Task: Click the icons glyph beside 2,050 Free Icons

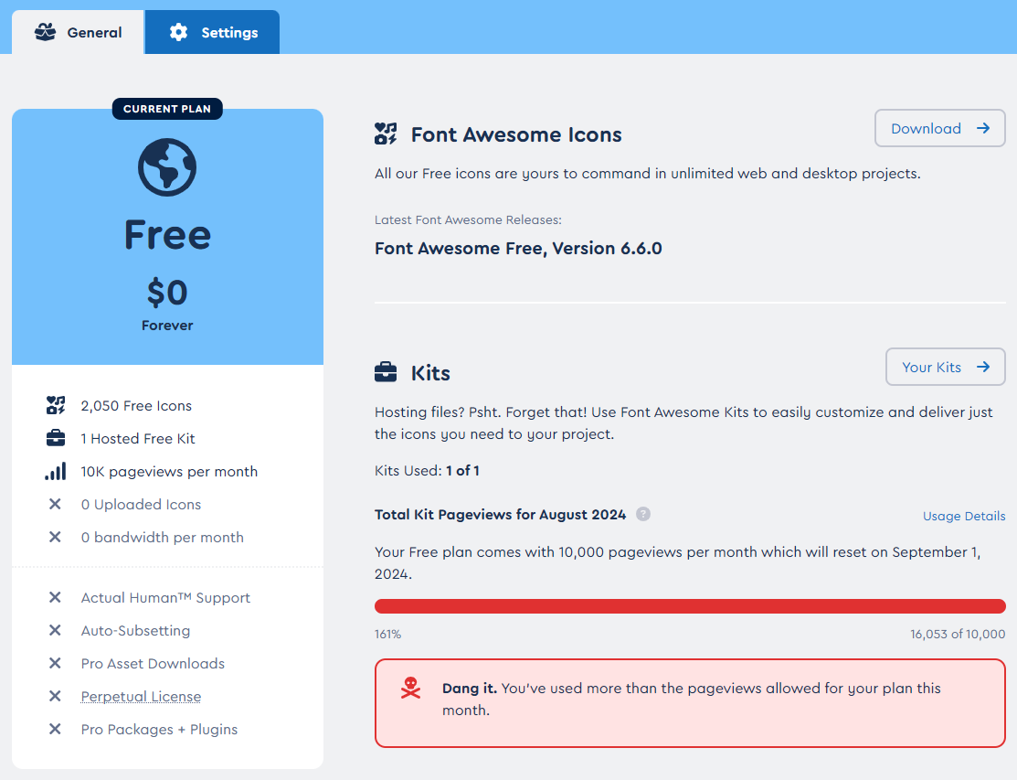Action: 56,406
